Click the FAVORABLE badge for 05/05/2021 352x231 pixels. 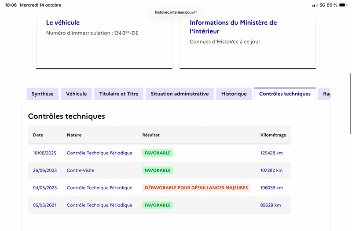point(158,205)
